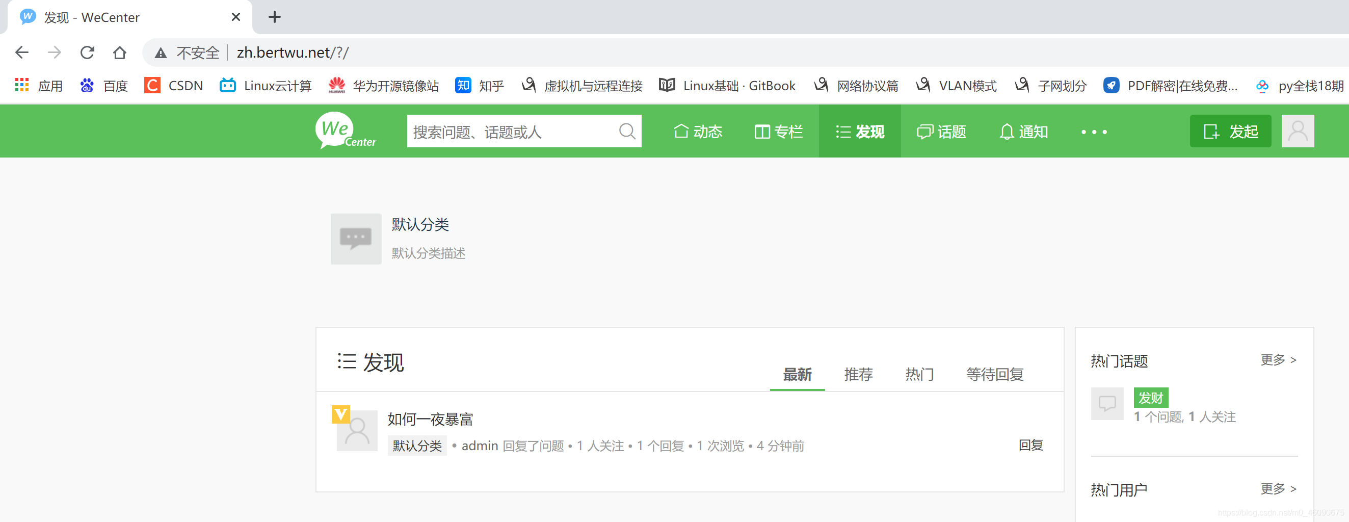Switch to the 最新 tab
1349x522 pixels.
click(797, 374)
